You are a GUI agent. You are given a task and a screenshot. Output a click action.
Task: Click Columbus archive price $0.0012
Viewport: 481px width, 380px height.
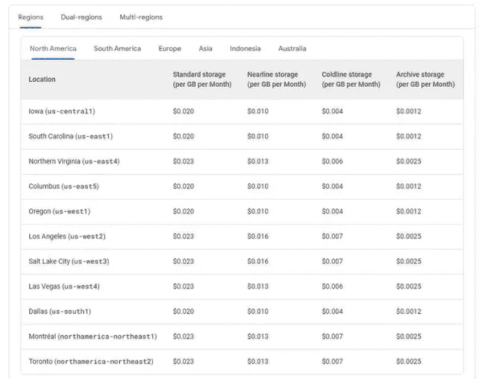point(409,186)
